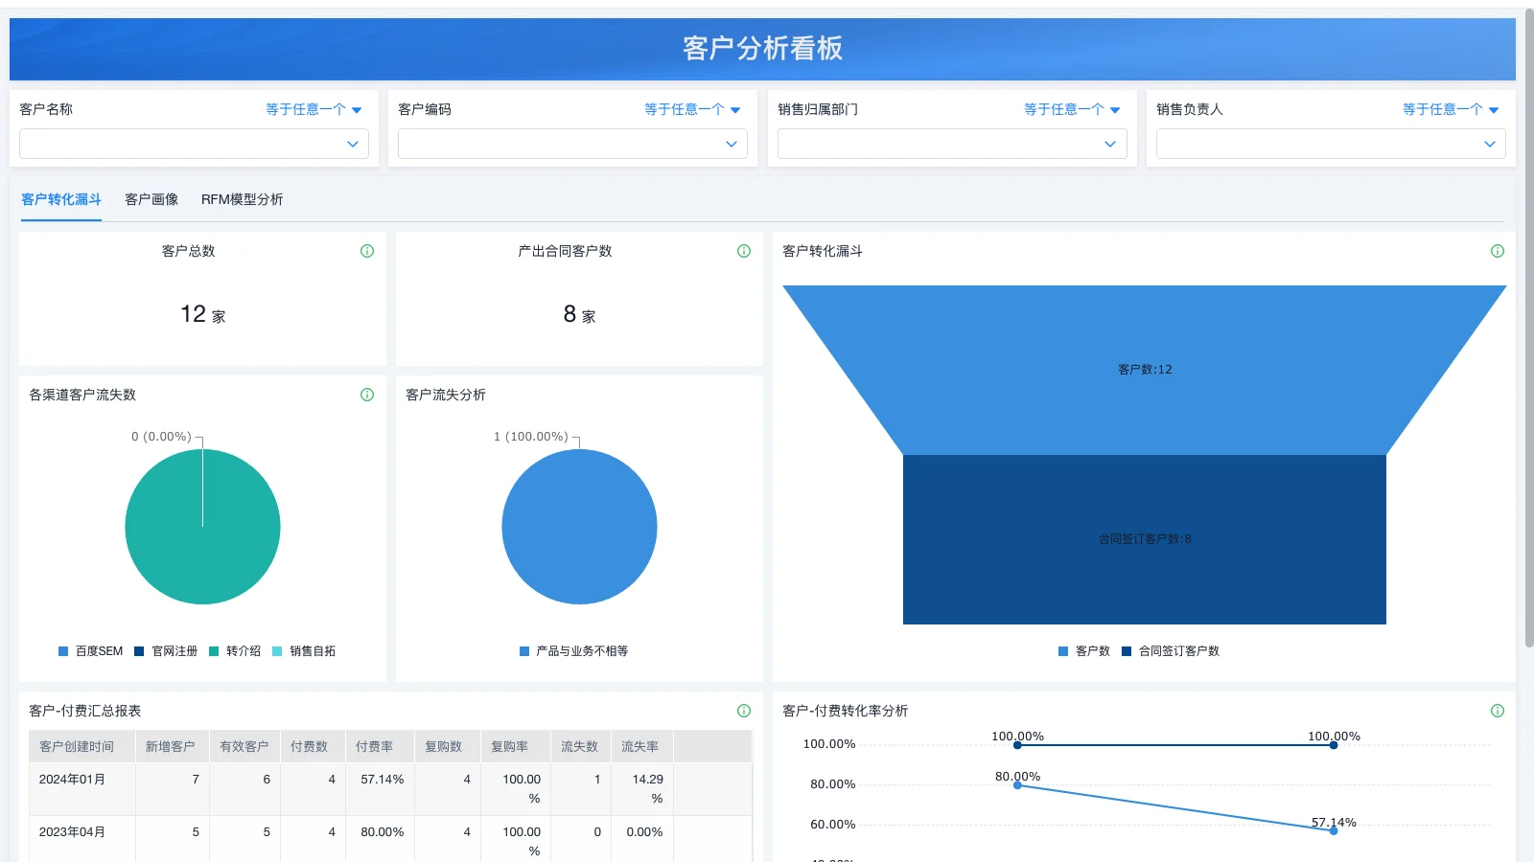Select the 2024年01月 row in the table
The image size is (1534, 862).
click(x=71, y=779)
